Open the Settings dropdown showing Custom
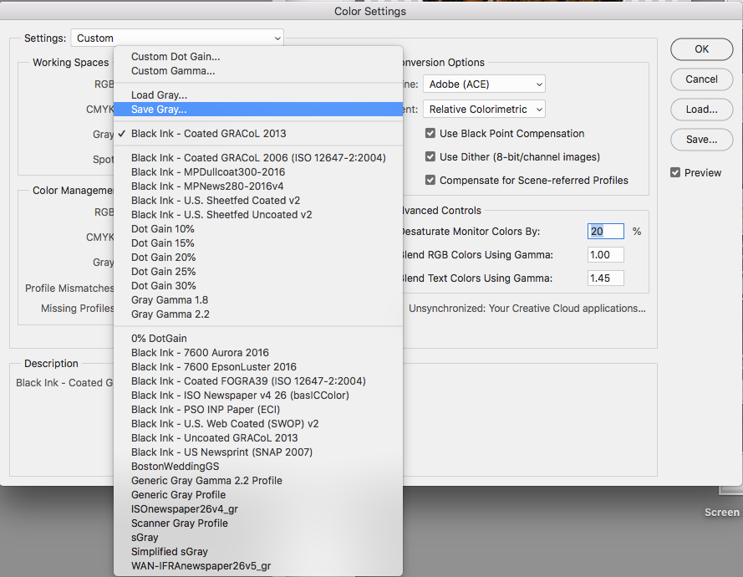The height and width of the screenshot is (577, 743). tap(176, 38)
